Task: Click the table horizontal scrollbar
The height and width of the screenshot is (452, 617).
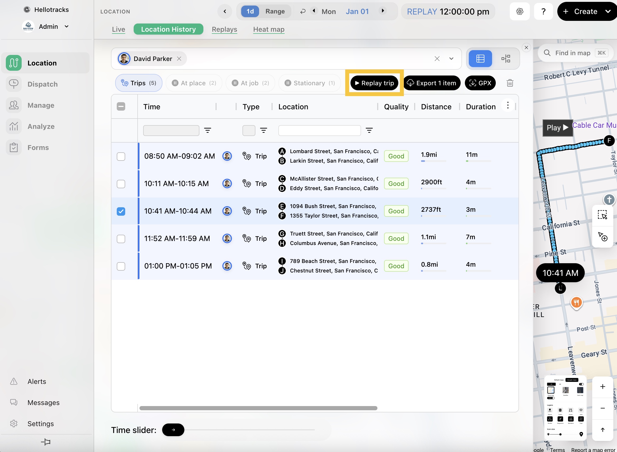Action: click(x=258, y=408)
